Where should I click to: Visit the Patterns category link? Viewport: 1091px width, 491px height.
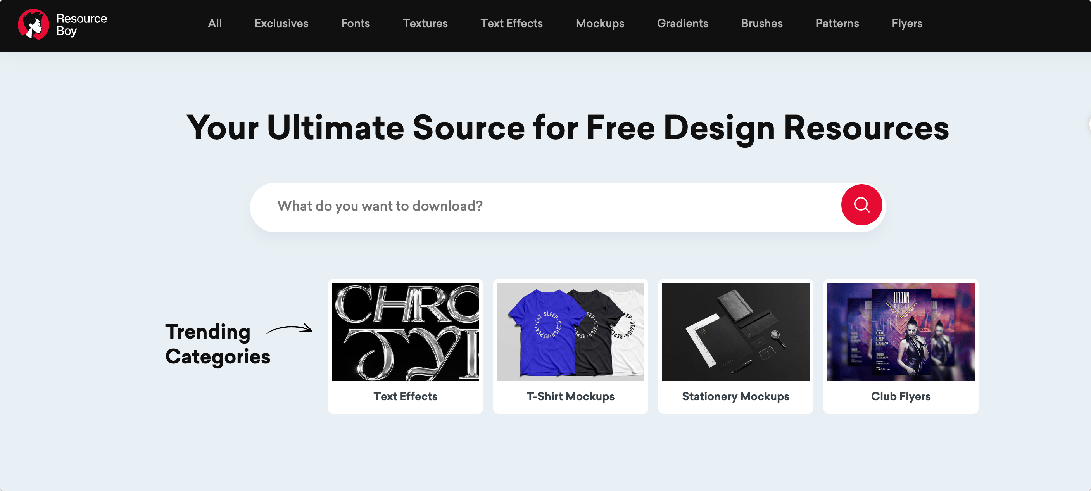click(x=837, y=23)
